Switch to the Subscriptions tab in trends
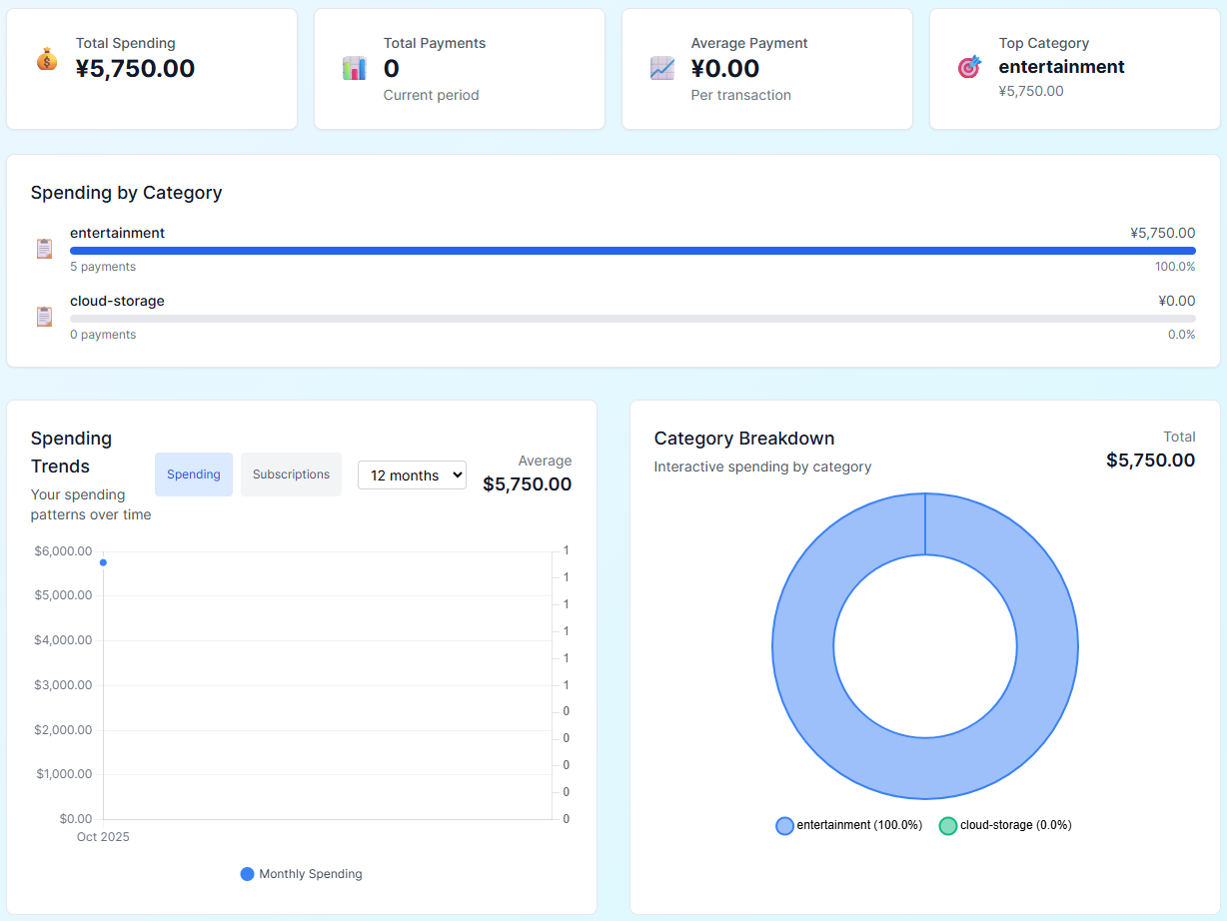 tap(291, 474)
